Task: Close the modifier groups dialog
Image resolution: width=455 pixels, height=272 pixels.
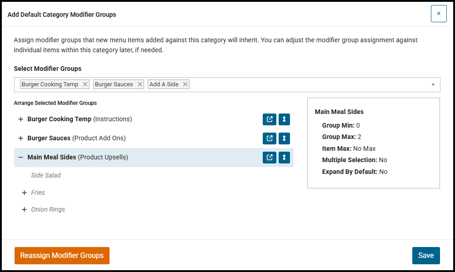Action: (x=439, y=13)
